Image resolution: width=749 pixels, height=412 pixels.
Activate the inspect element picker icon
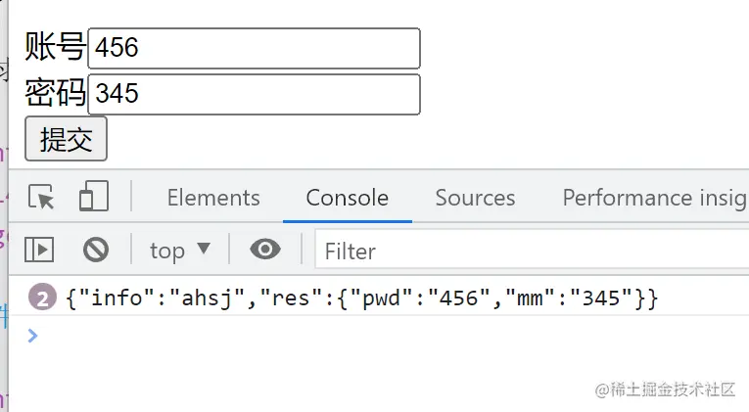[x=41, y=197]
